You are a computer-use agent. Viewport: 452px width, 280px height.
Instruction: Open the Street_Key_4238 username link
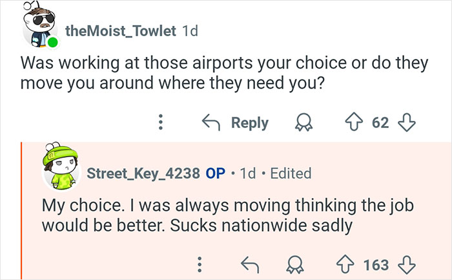pos(143,173)
